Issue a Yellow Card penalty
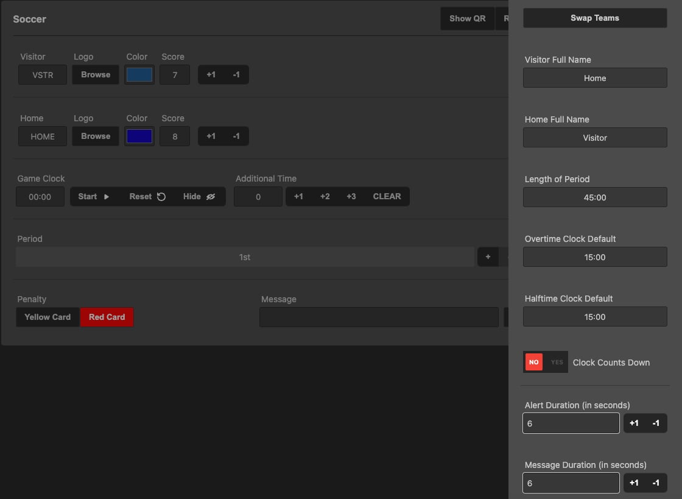This screenshot has width=682, height=499. coord(48,317)
